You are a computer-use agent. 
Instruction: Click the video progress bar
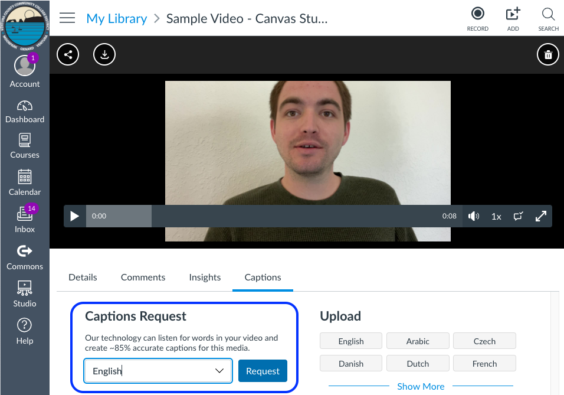pyautogui.click(x=274, y=216)
